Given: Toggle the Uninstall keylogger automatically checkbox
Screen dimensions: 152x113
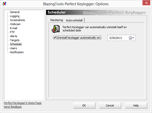Looking at the screenshot, I should click(x=55, y=38).
